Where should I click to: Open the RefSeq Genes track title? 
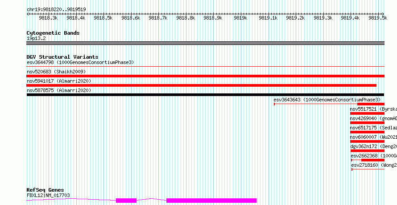tap(45, 190)
